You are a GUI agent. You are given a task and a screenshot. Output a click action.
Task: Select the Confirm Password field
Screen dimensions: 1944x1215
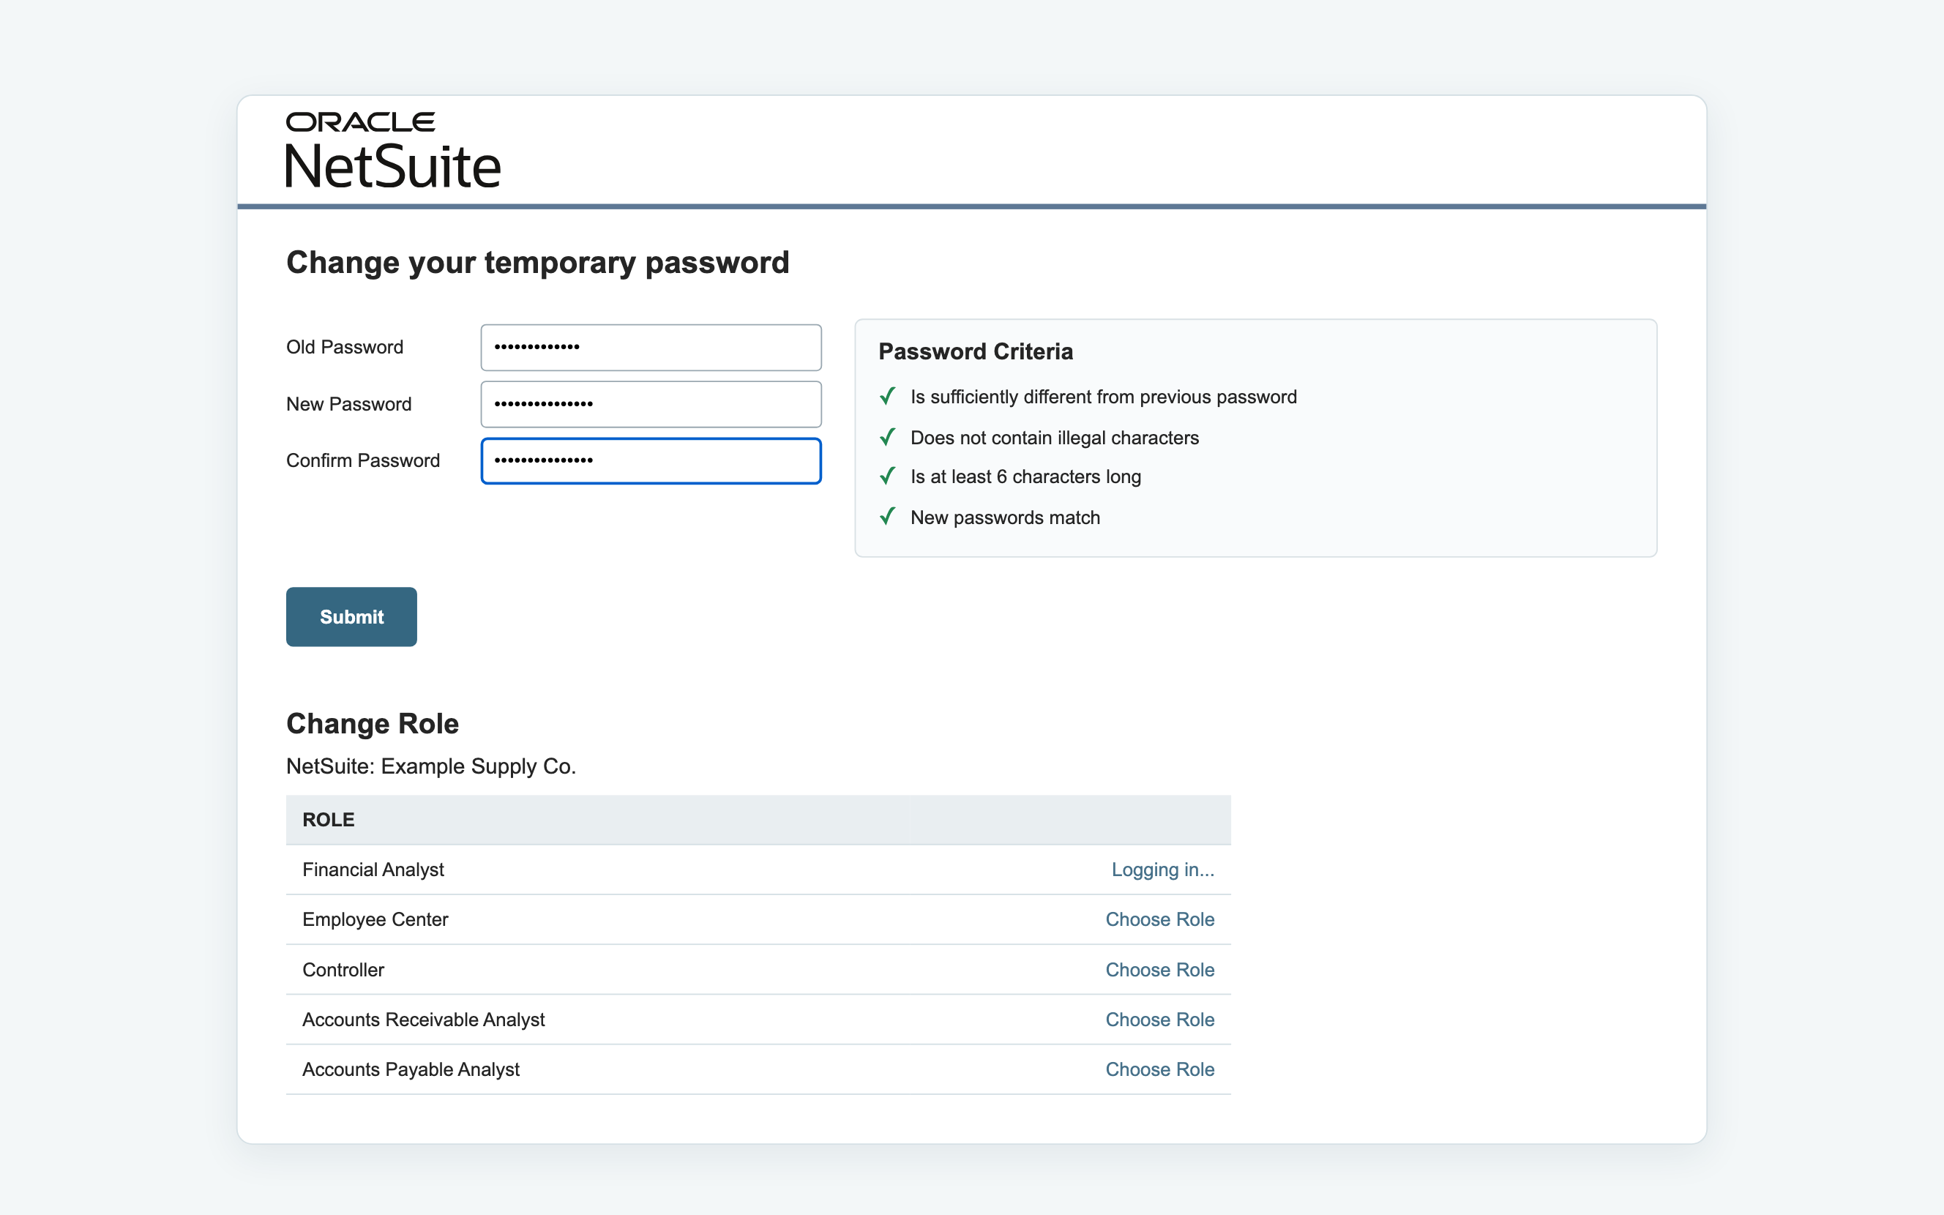[x=651, y=461]
